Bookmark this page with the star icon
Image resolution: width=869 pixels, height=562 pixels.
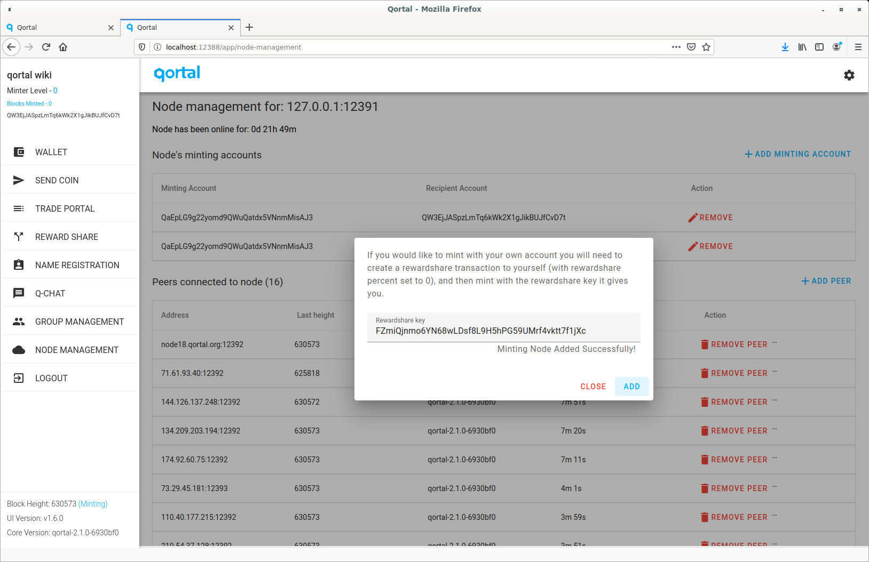coord(706,47)
